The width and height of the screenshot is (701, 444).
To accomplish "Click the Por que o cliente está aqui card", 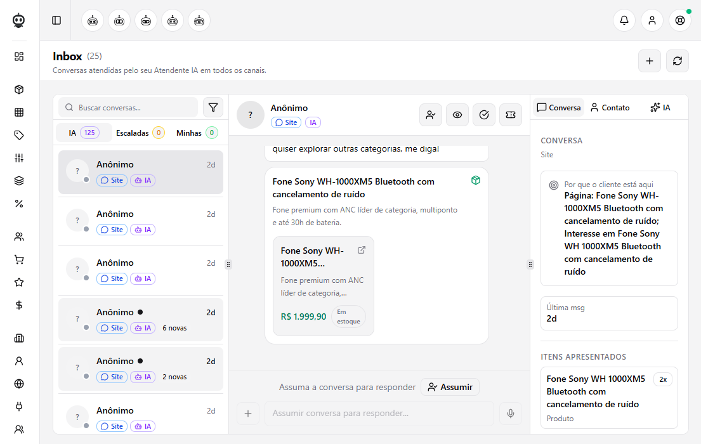I will pos(610,228).
